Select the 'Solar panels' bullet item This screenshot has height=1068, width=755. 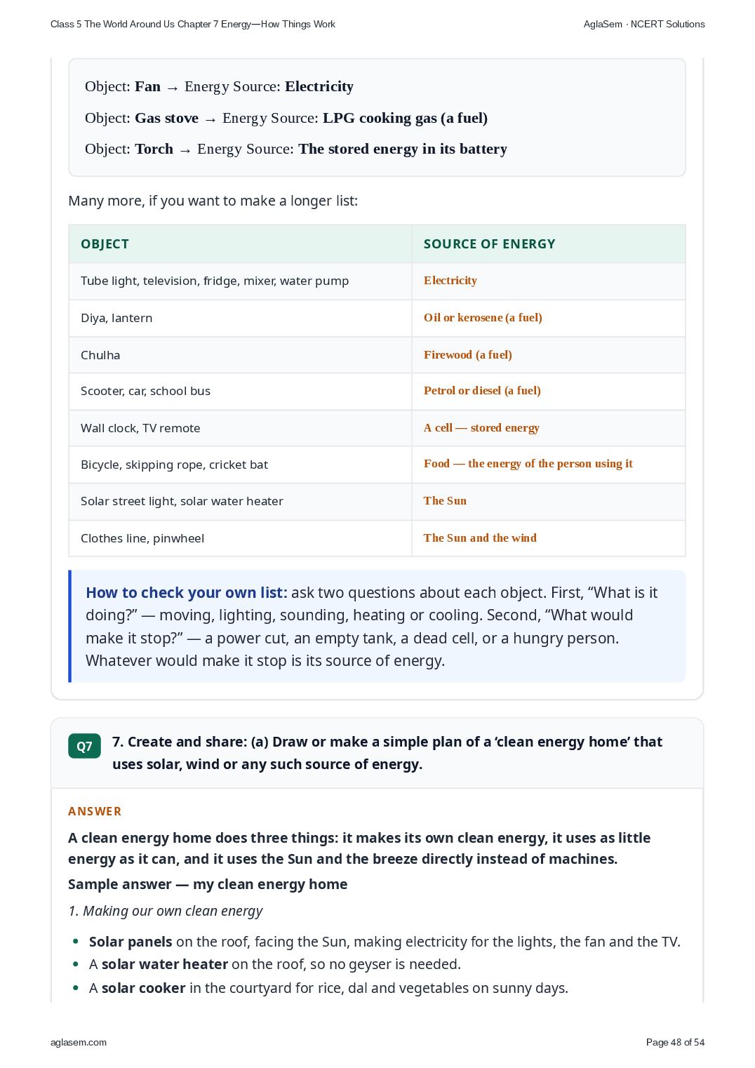click(385, 942)
